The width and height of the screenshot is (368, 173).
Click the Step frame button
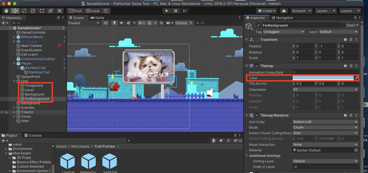coord(184,11)
